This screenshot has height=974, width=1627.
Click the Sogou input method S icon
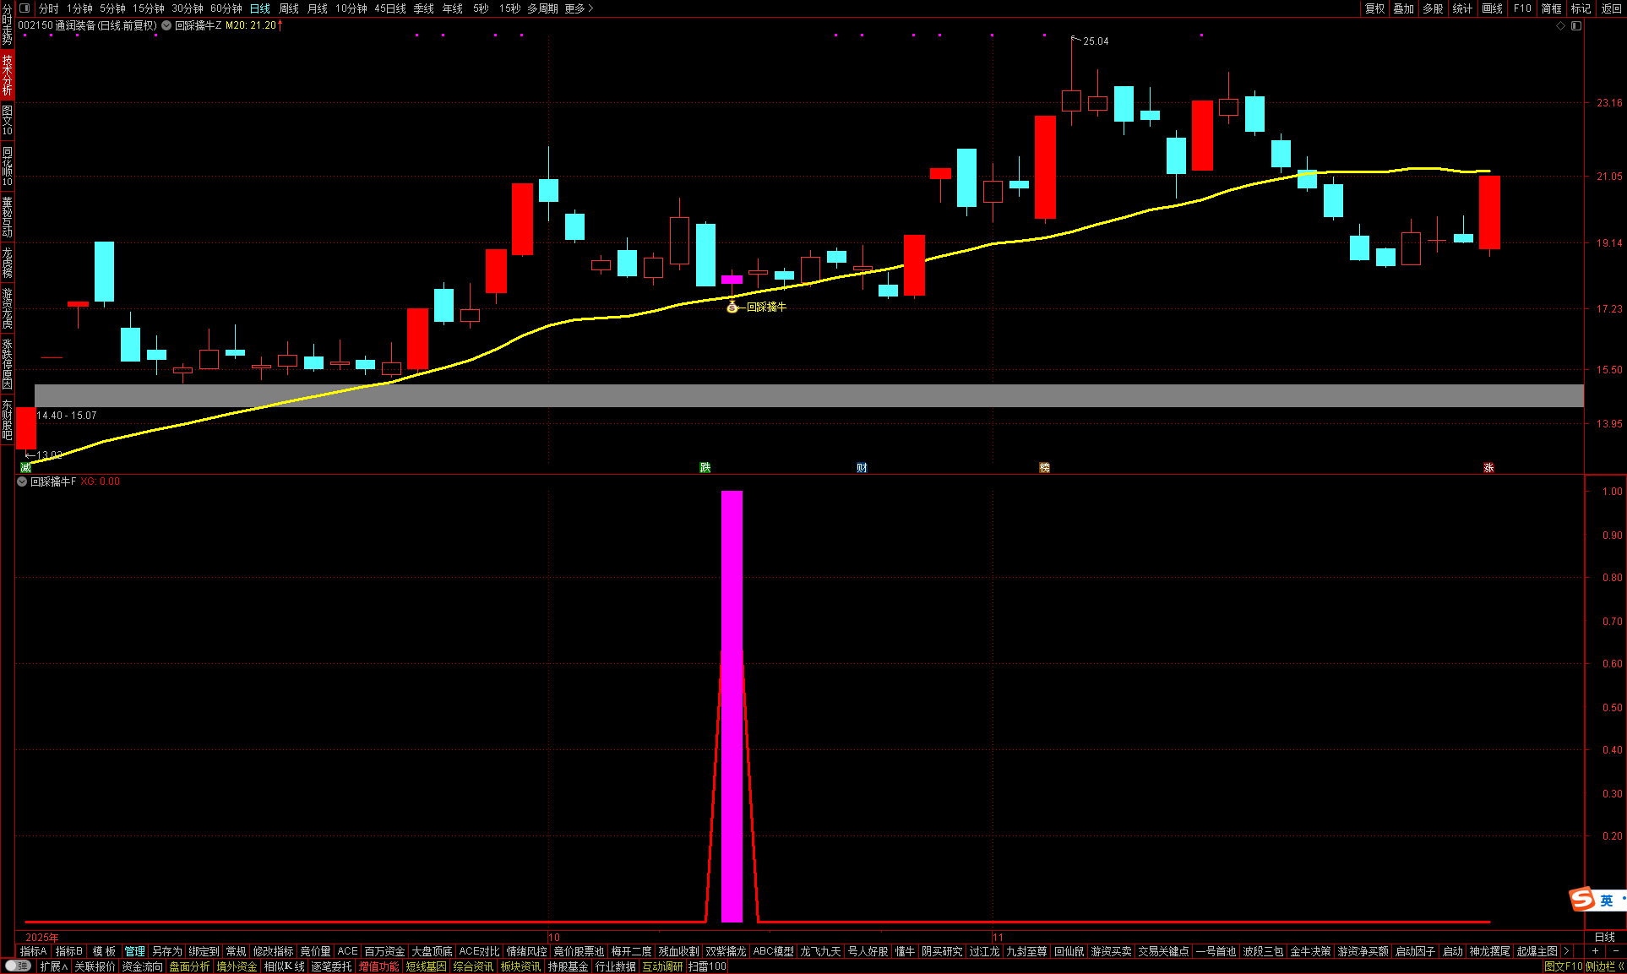(1581, 900)
